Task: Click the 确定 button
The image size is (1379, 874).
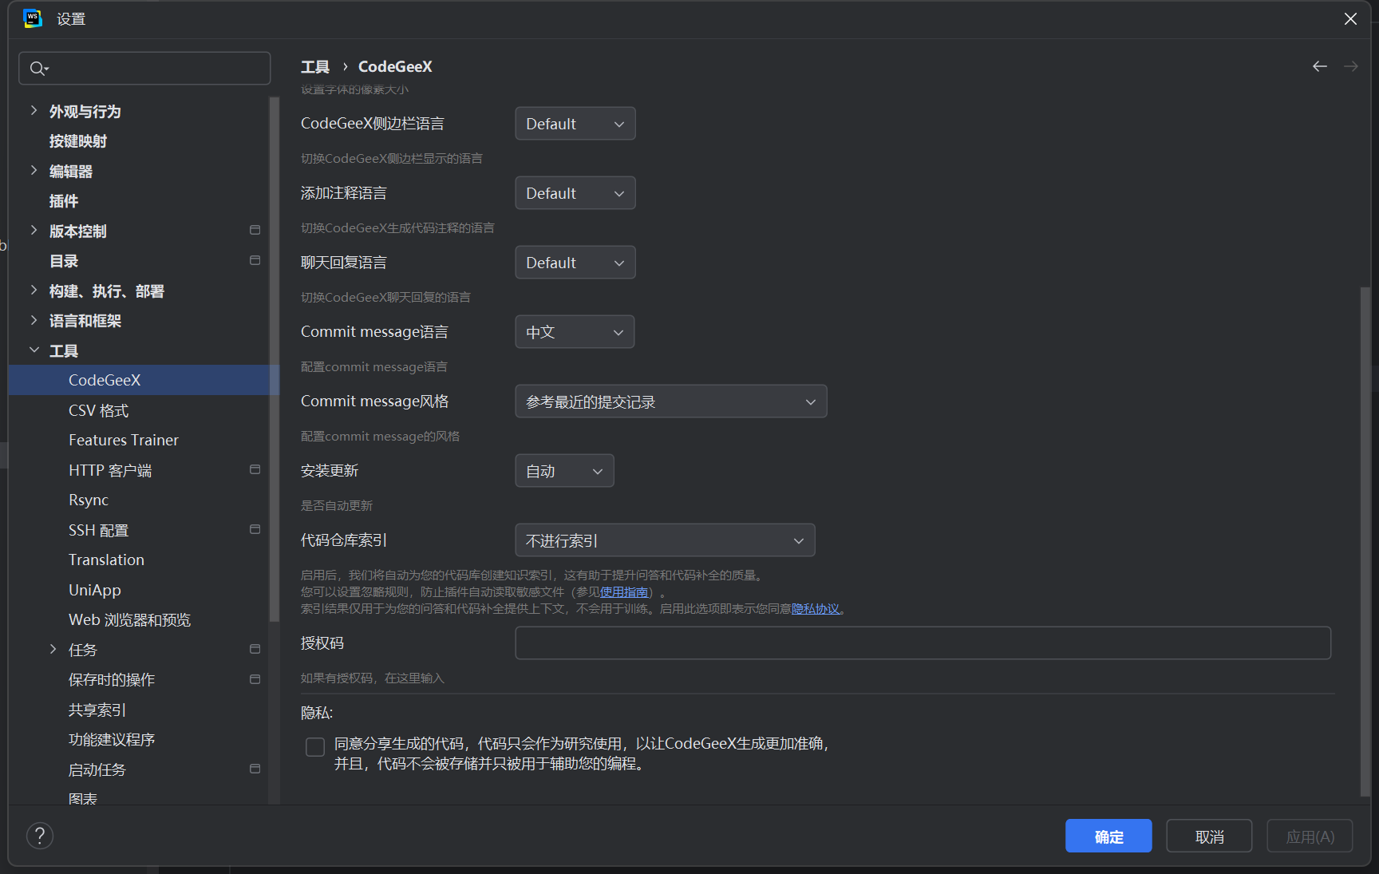Action: [x=1108, y=836]
